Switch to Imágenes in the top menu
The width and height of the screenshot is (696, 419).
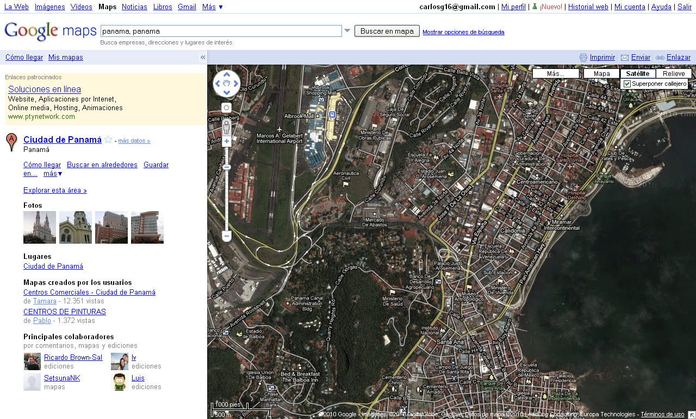[x=49, y=7]
